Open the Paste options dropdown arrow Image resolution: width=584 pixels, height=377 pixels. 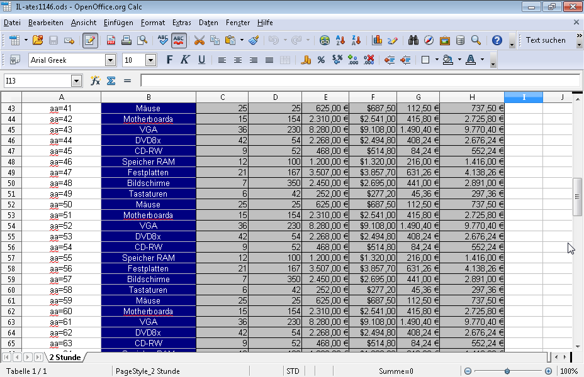(242, 40)
